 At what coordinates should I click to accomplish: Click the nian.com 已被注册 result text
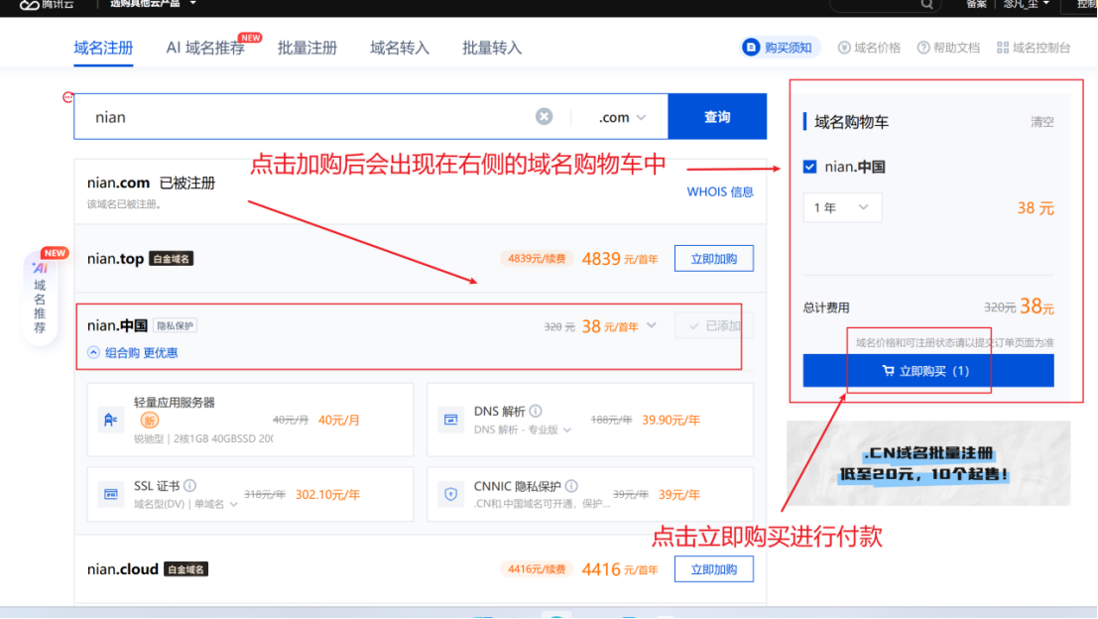[151, 183]
